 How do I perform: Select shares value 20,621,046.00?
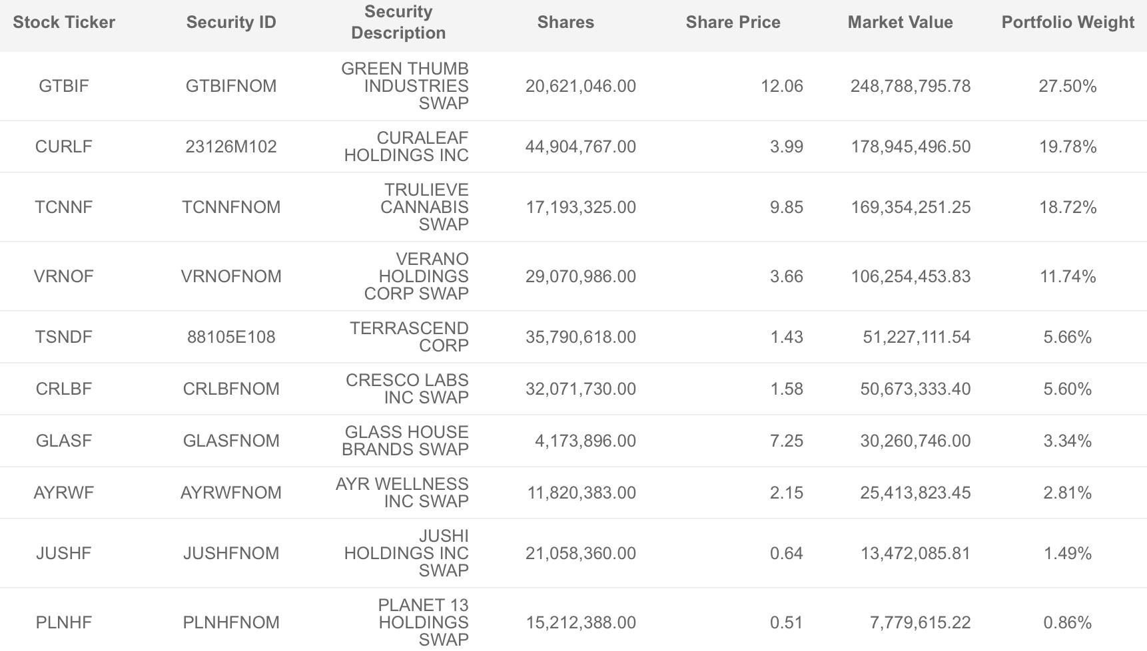click(x=581, y=86)
